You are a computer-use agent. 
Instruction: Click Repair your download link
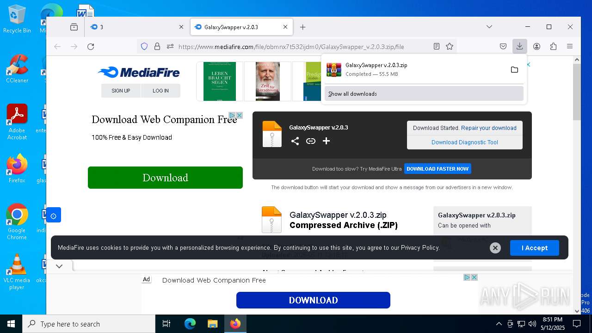(489, 128)
